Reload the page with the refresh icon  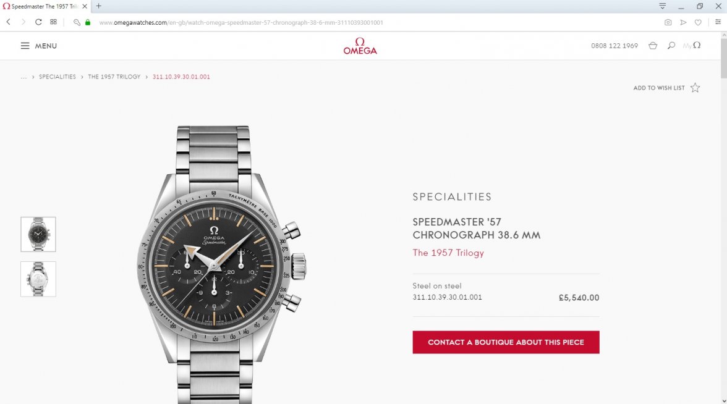38,22
